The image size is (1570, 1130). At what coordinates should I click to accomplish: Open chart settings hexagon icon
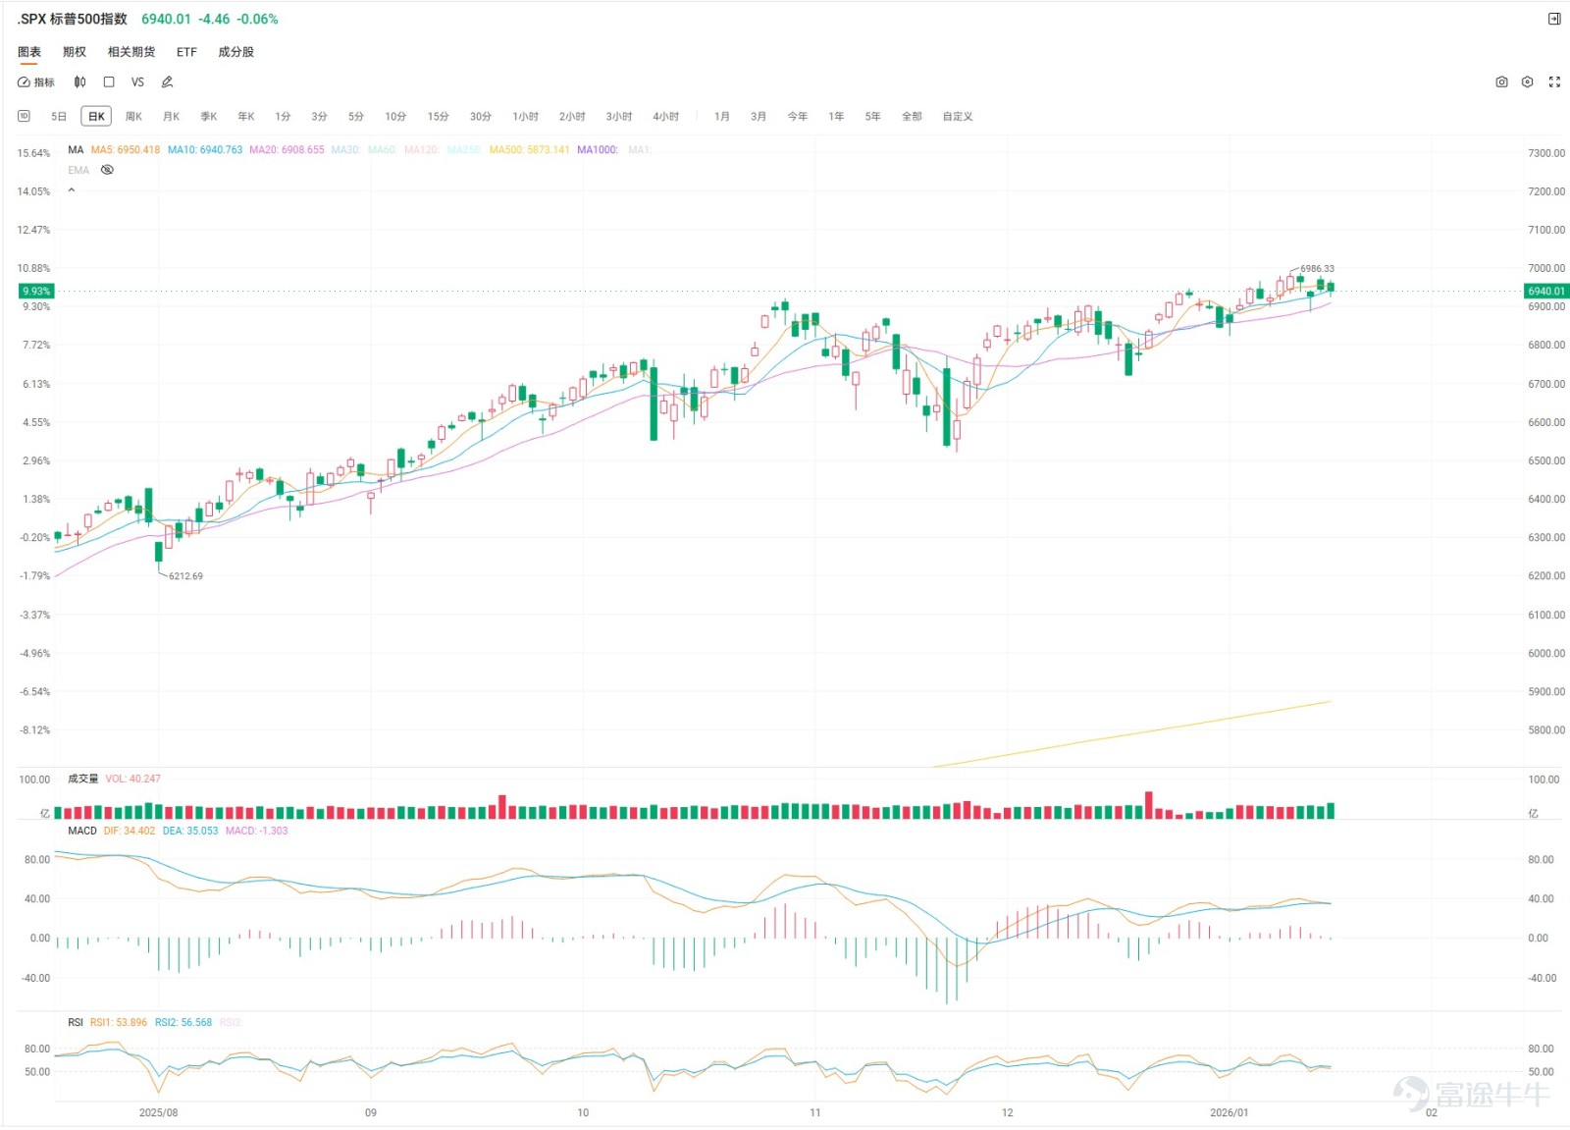click(1527, 82)
